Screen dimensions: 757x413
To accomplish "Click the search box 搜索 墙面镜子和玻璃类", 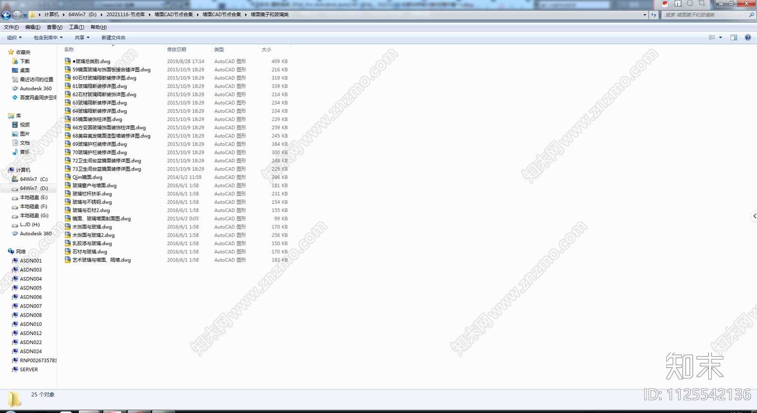I will tap(704, 15).
